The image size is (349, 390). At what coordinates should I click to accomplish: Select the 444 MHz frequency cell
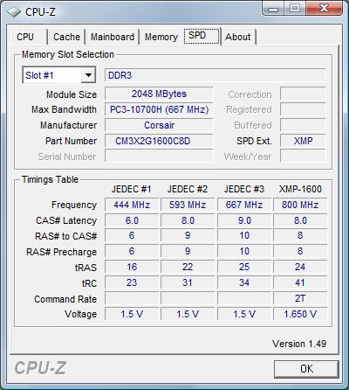(132, 205)
